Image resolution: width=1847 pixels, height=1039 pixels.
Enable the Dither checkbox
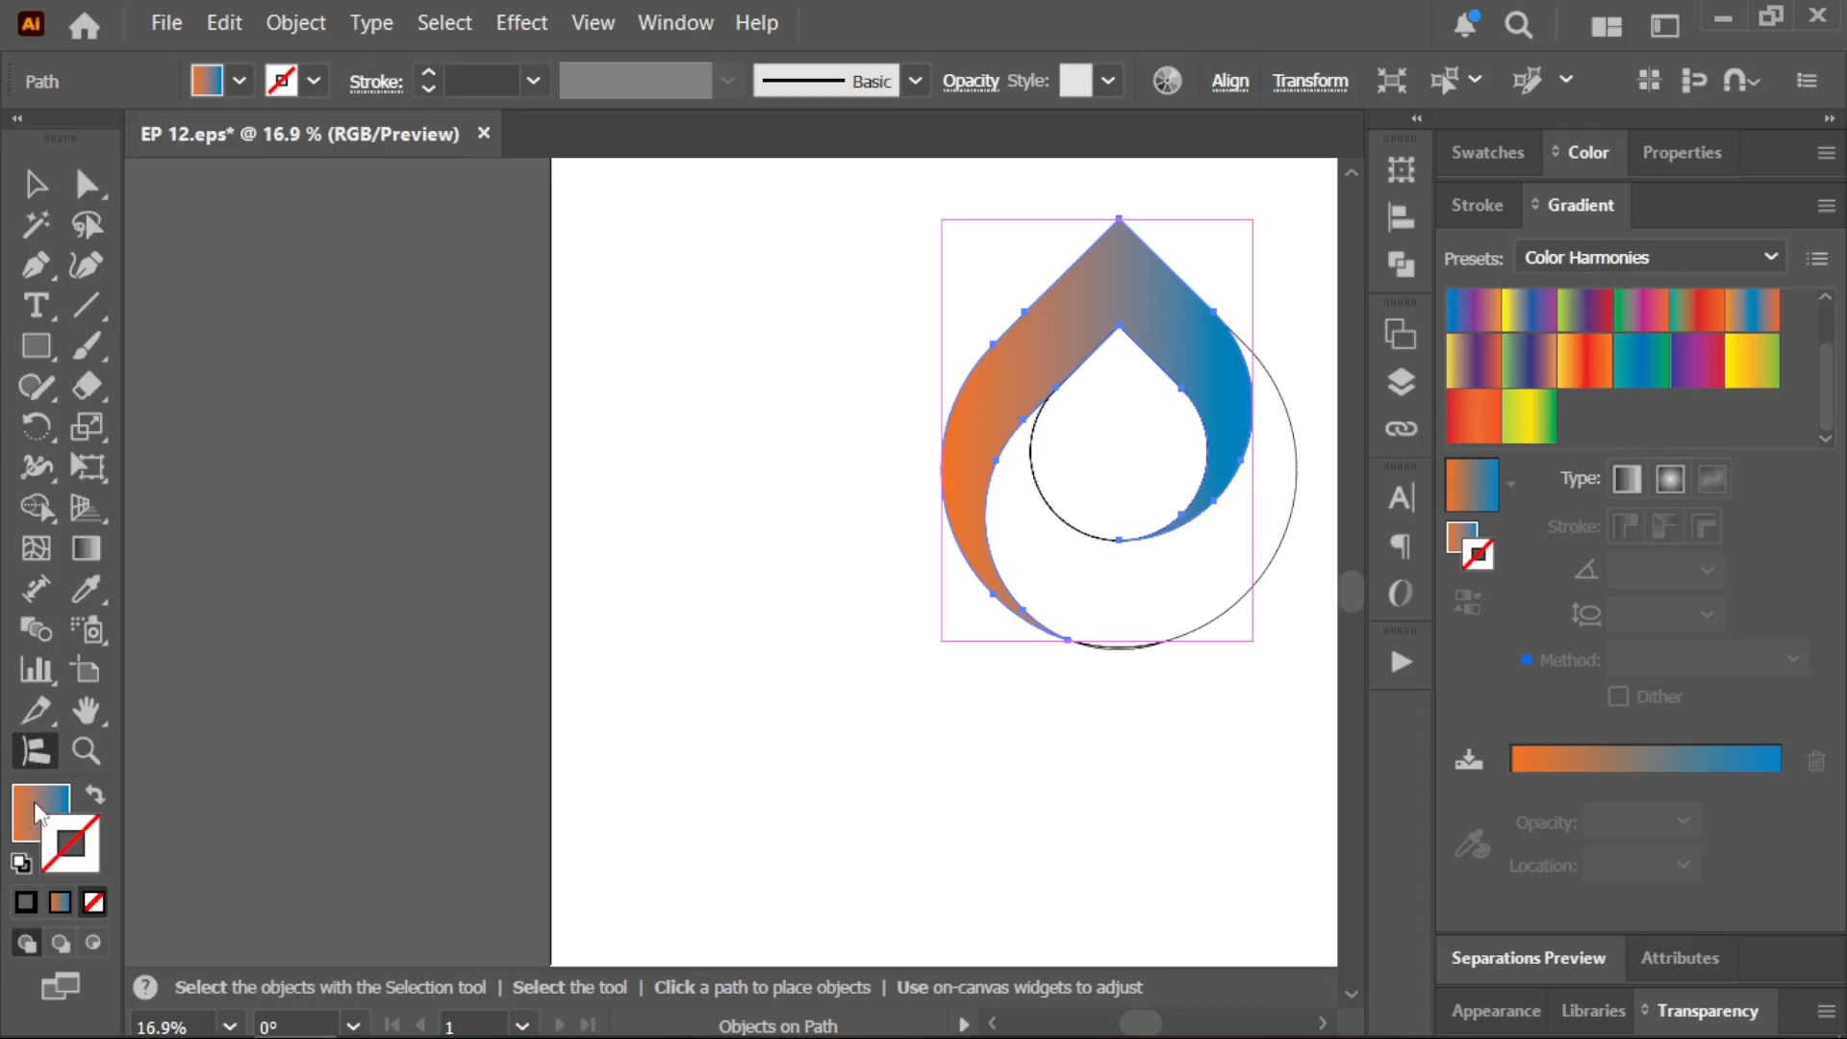[x=1618, y=697]
